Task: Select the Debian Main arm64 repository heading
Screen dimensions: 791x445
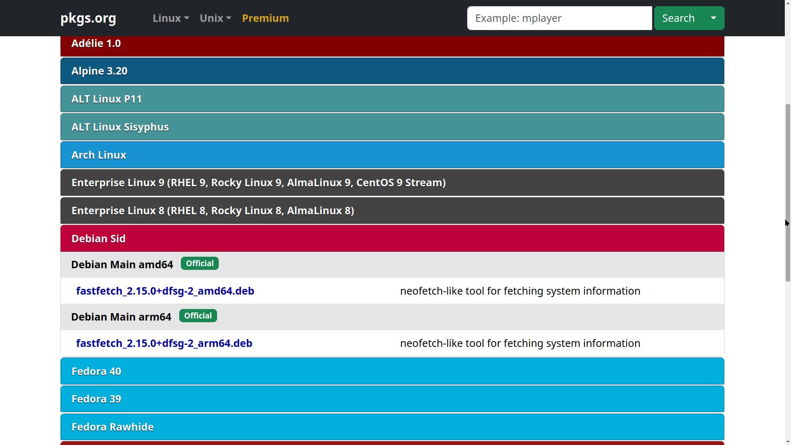Action: [x=121, y=317]
